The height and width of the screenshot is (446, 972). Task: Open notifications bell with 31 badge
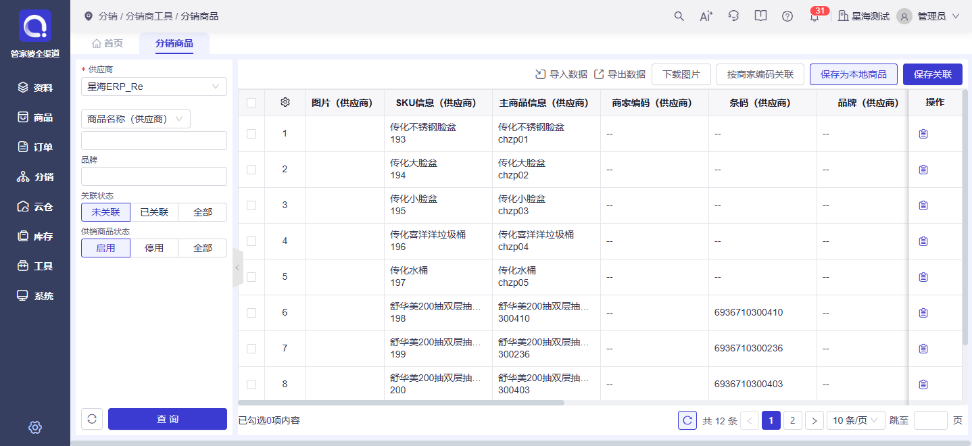click(x=815, y=17)
